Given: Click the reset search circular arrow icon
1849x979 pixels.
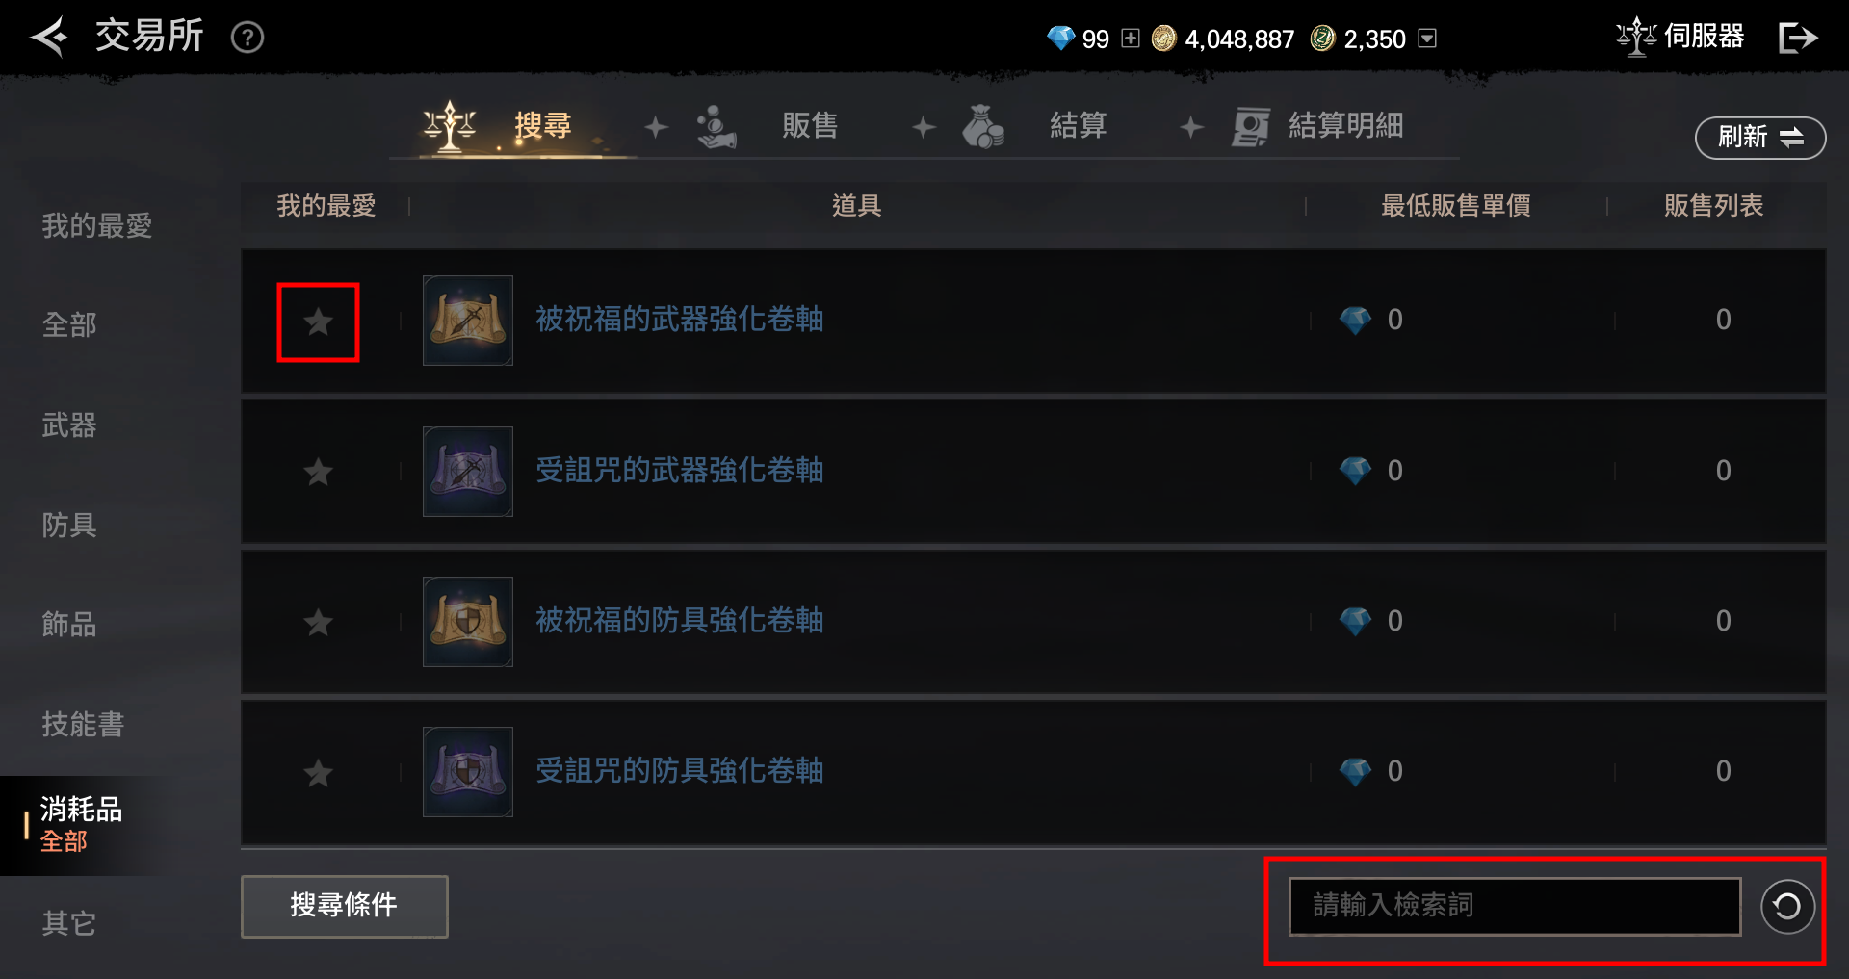Looking at the screenshot, I should 1787,907.
